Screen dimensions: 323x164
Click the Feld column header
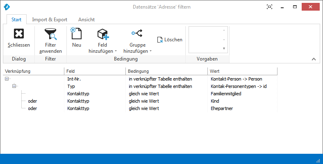click(95, 71)
